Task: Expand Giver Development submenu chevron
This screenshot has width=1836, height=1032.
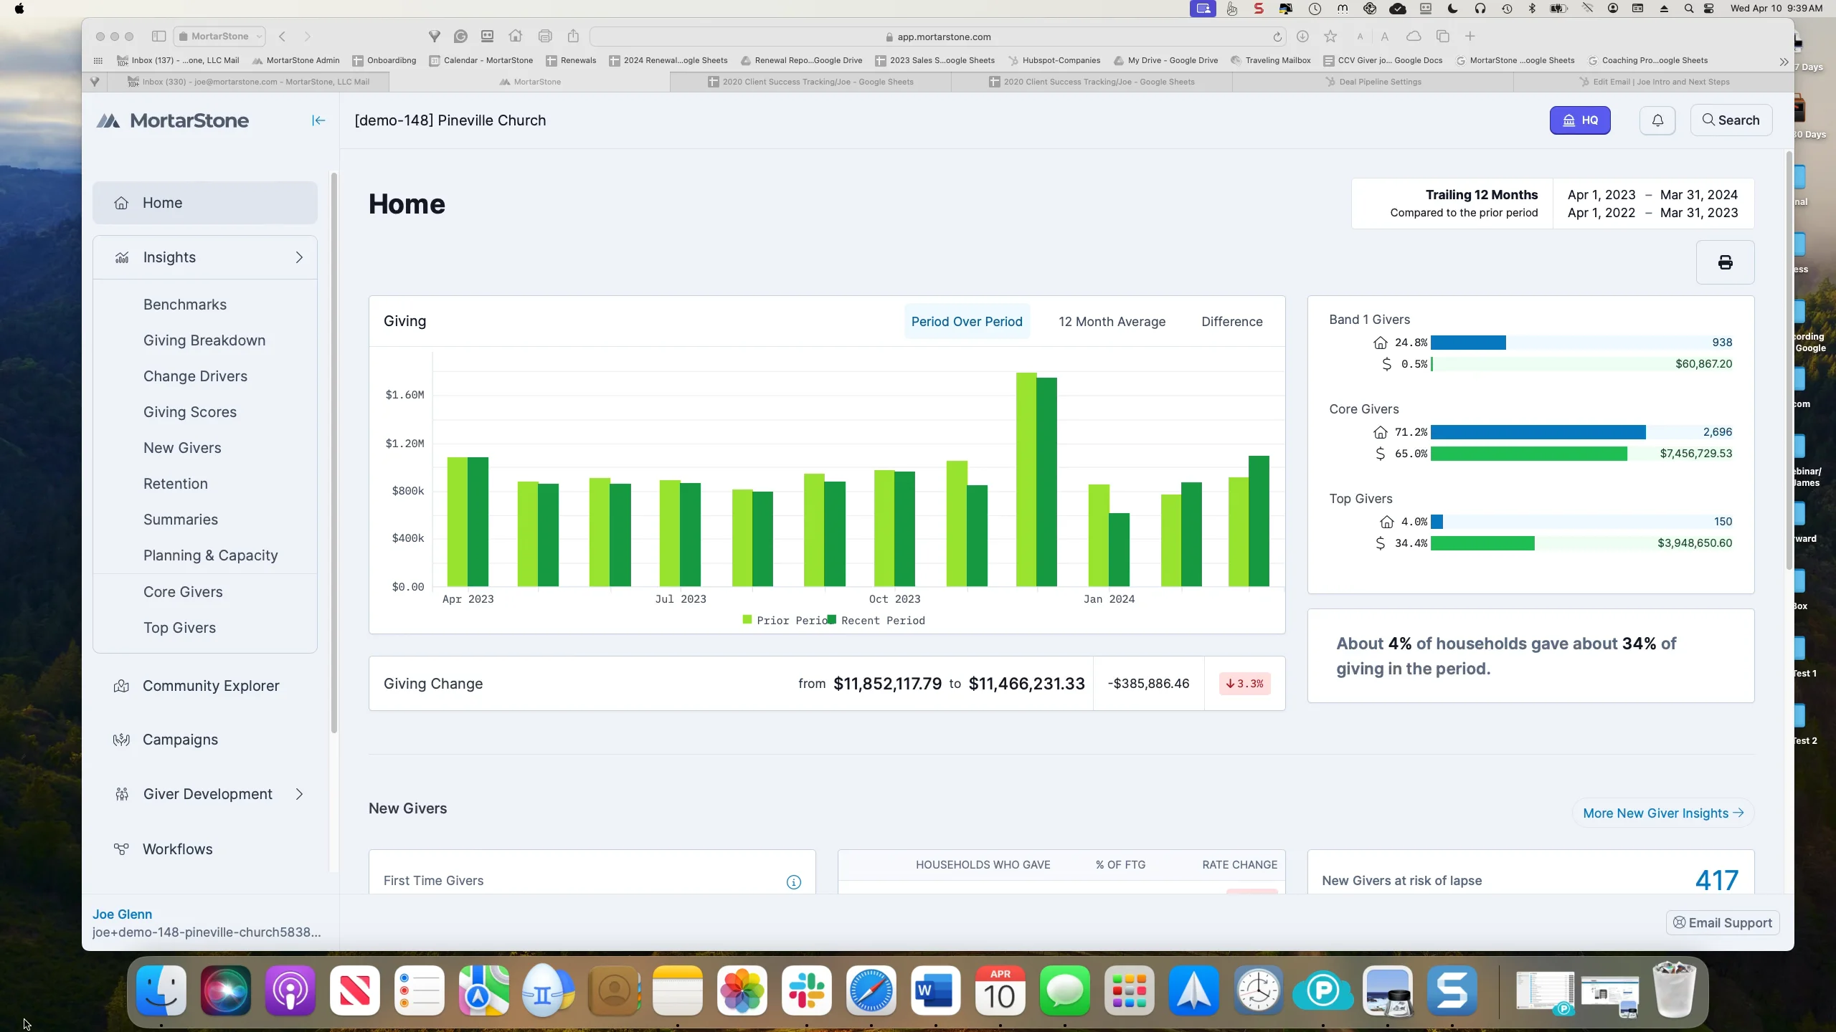Action: pyautogui.click(x=299, y=794)
